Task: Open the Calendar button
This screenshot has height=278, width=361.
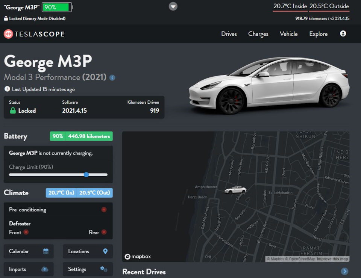Action: [29, 251]
